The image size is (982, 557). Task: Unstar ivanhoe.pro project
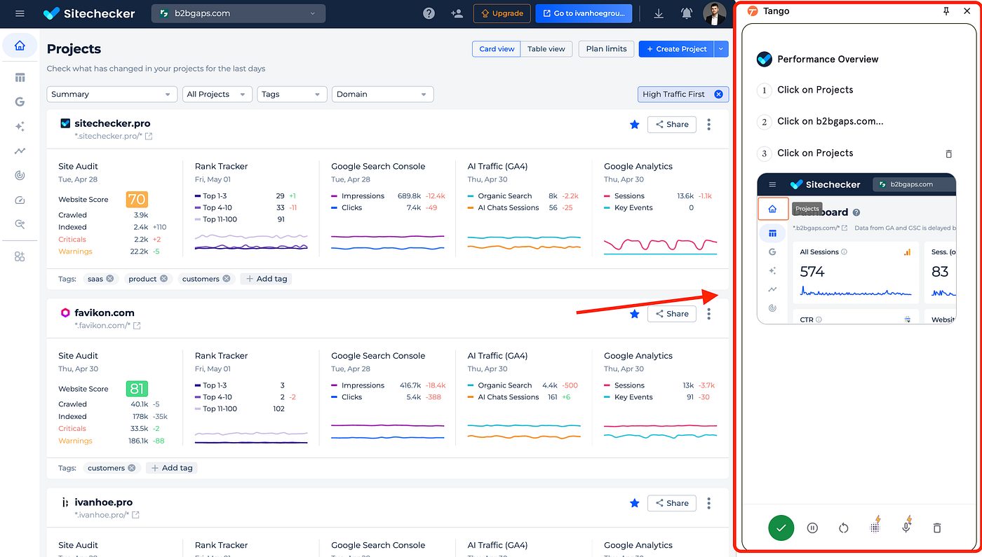click(x=635, y=502)
